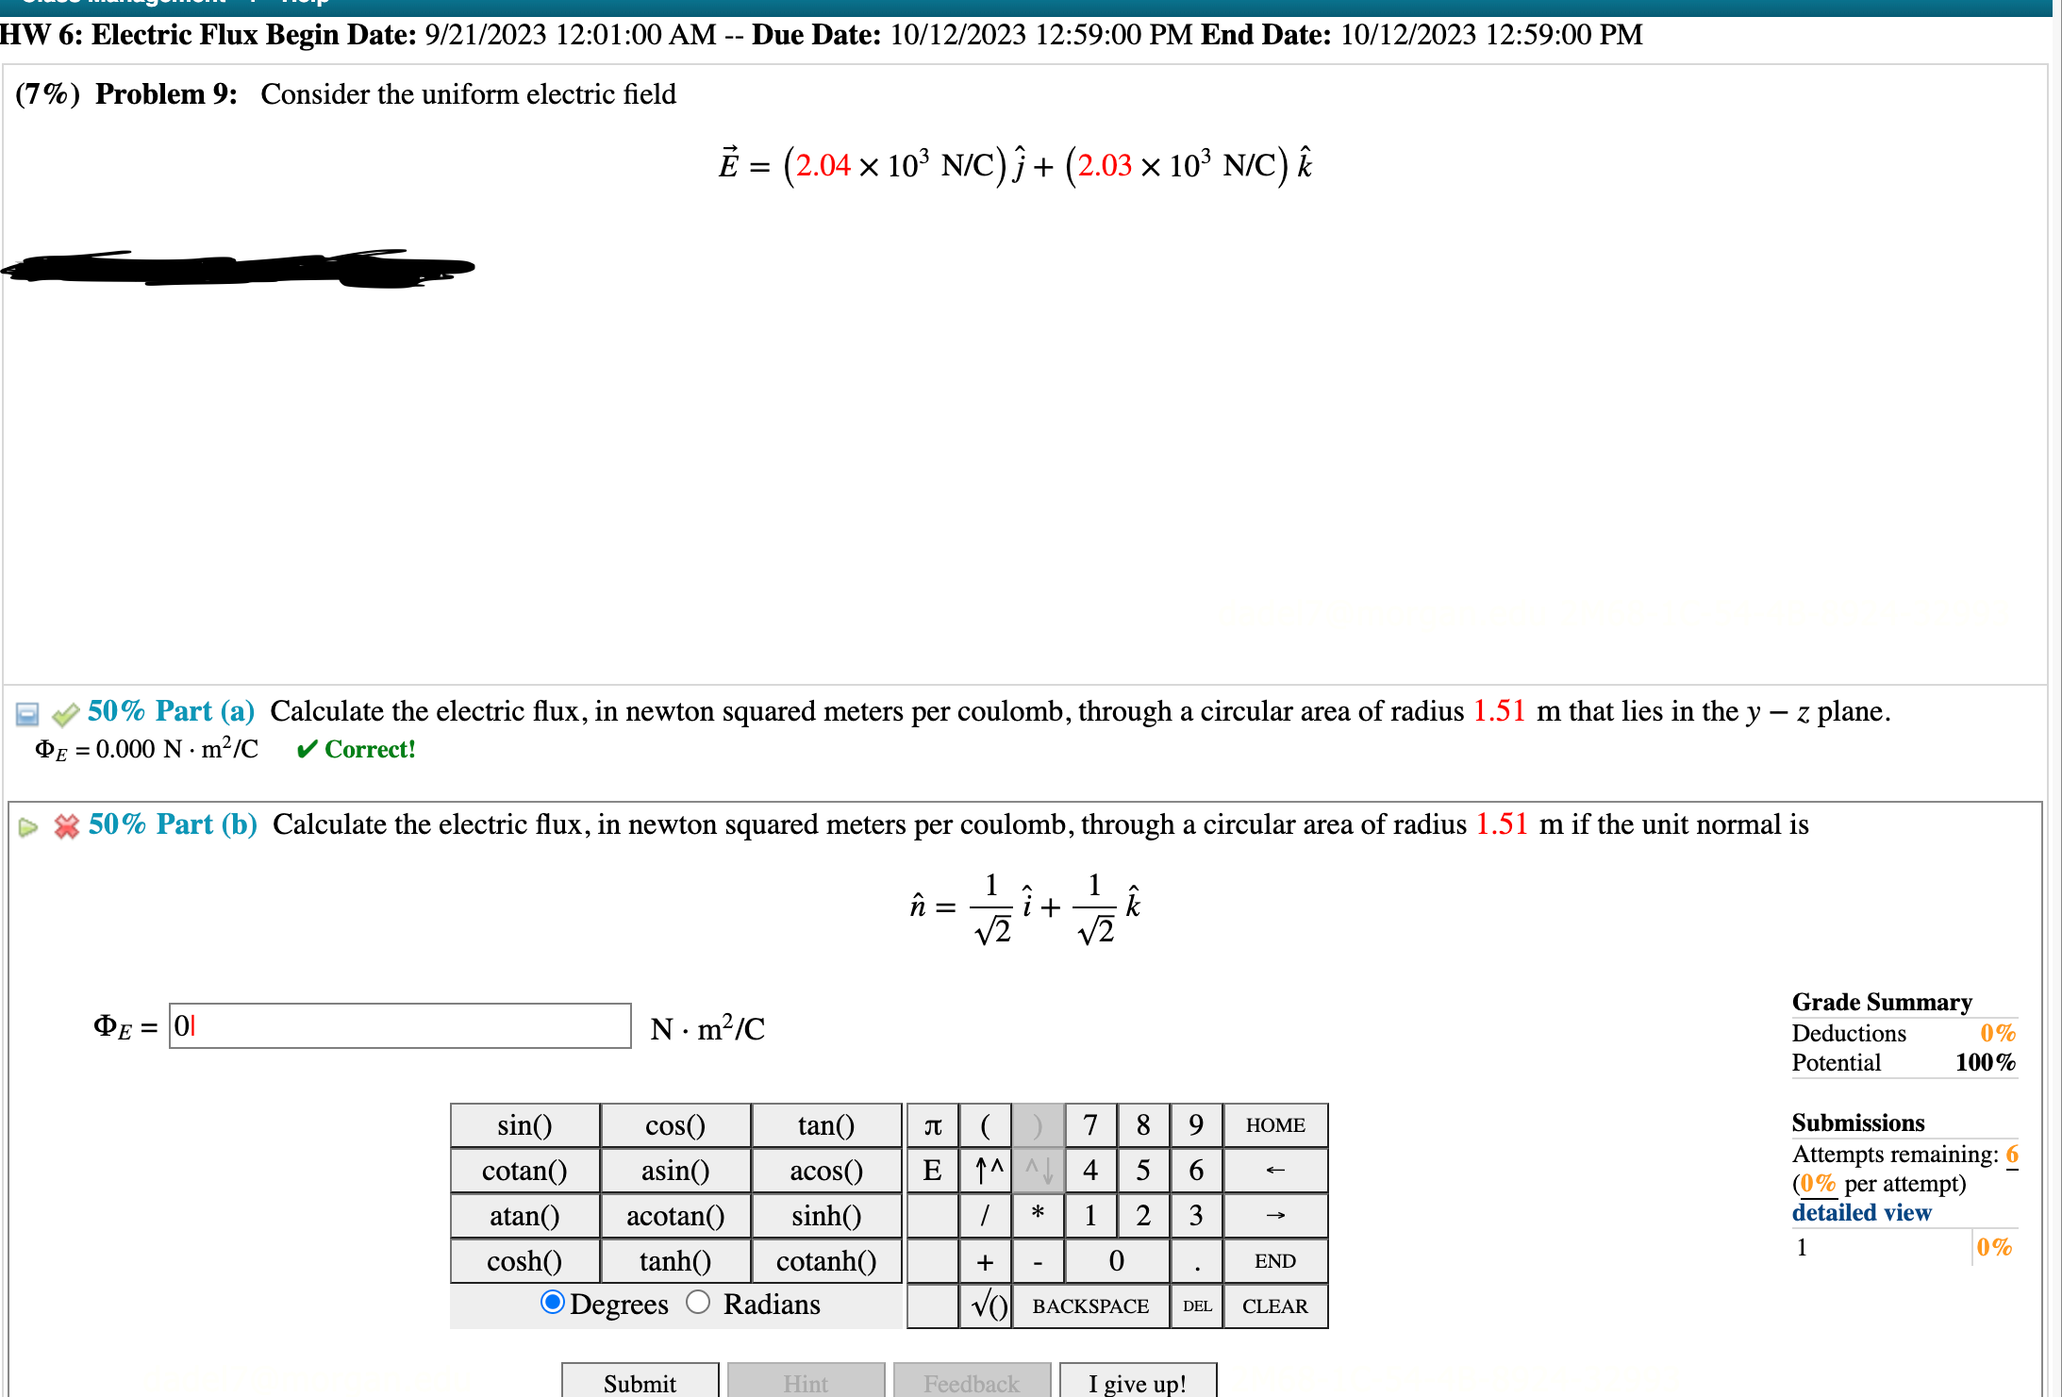The width and height of the screenshot is (2062, 1397).
Task: Click the tanh() function key
Action: tap(674, 1261)
